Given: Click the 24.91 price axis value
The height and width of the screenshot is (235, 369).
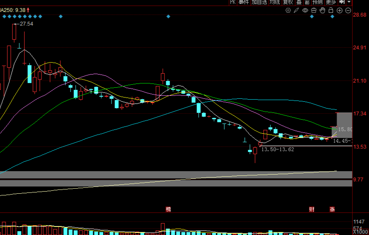Looking at the screenshot, I should [360, 48].
